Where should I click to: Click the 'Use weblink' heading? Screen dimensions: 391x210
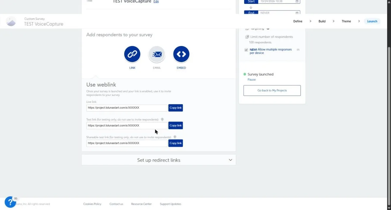click(x=101, y=85)
